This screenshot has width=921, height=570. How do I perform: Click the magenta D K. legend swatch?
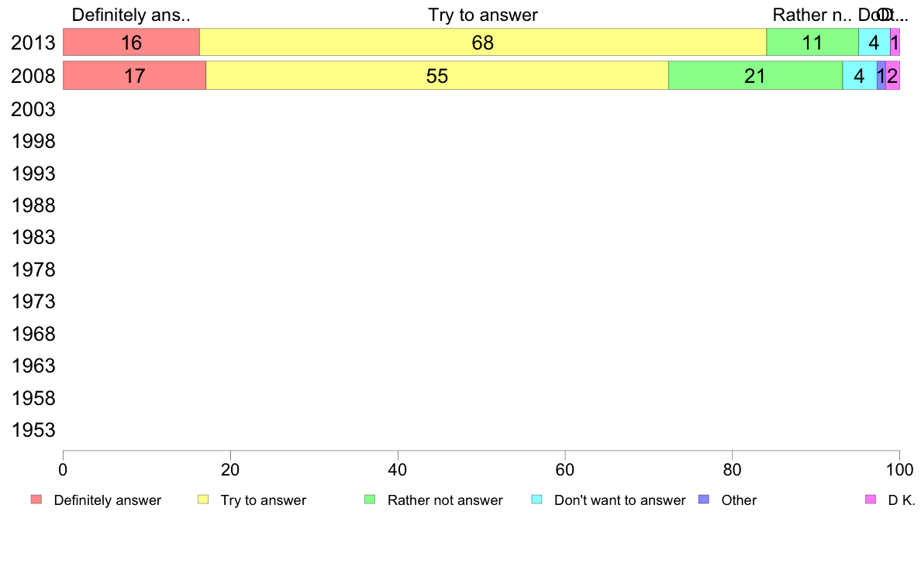coord(871,500)
